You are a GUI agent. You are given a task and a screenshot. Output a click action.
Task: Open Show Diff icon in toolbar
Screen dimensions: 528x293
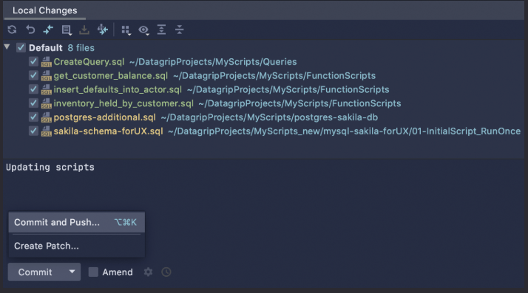tap(48, 30)
